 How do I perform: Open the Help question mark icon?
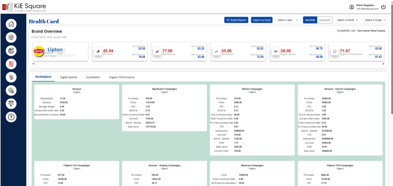[11, 117]
